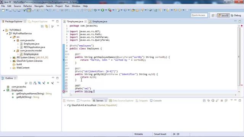Click the Back navigation arrow in the toolbar
The height and width of the screenshot is (137, 244).
[180, 10]
